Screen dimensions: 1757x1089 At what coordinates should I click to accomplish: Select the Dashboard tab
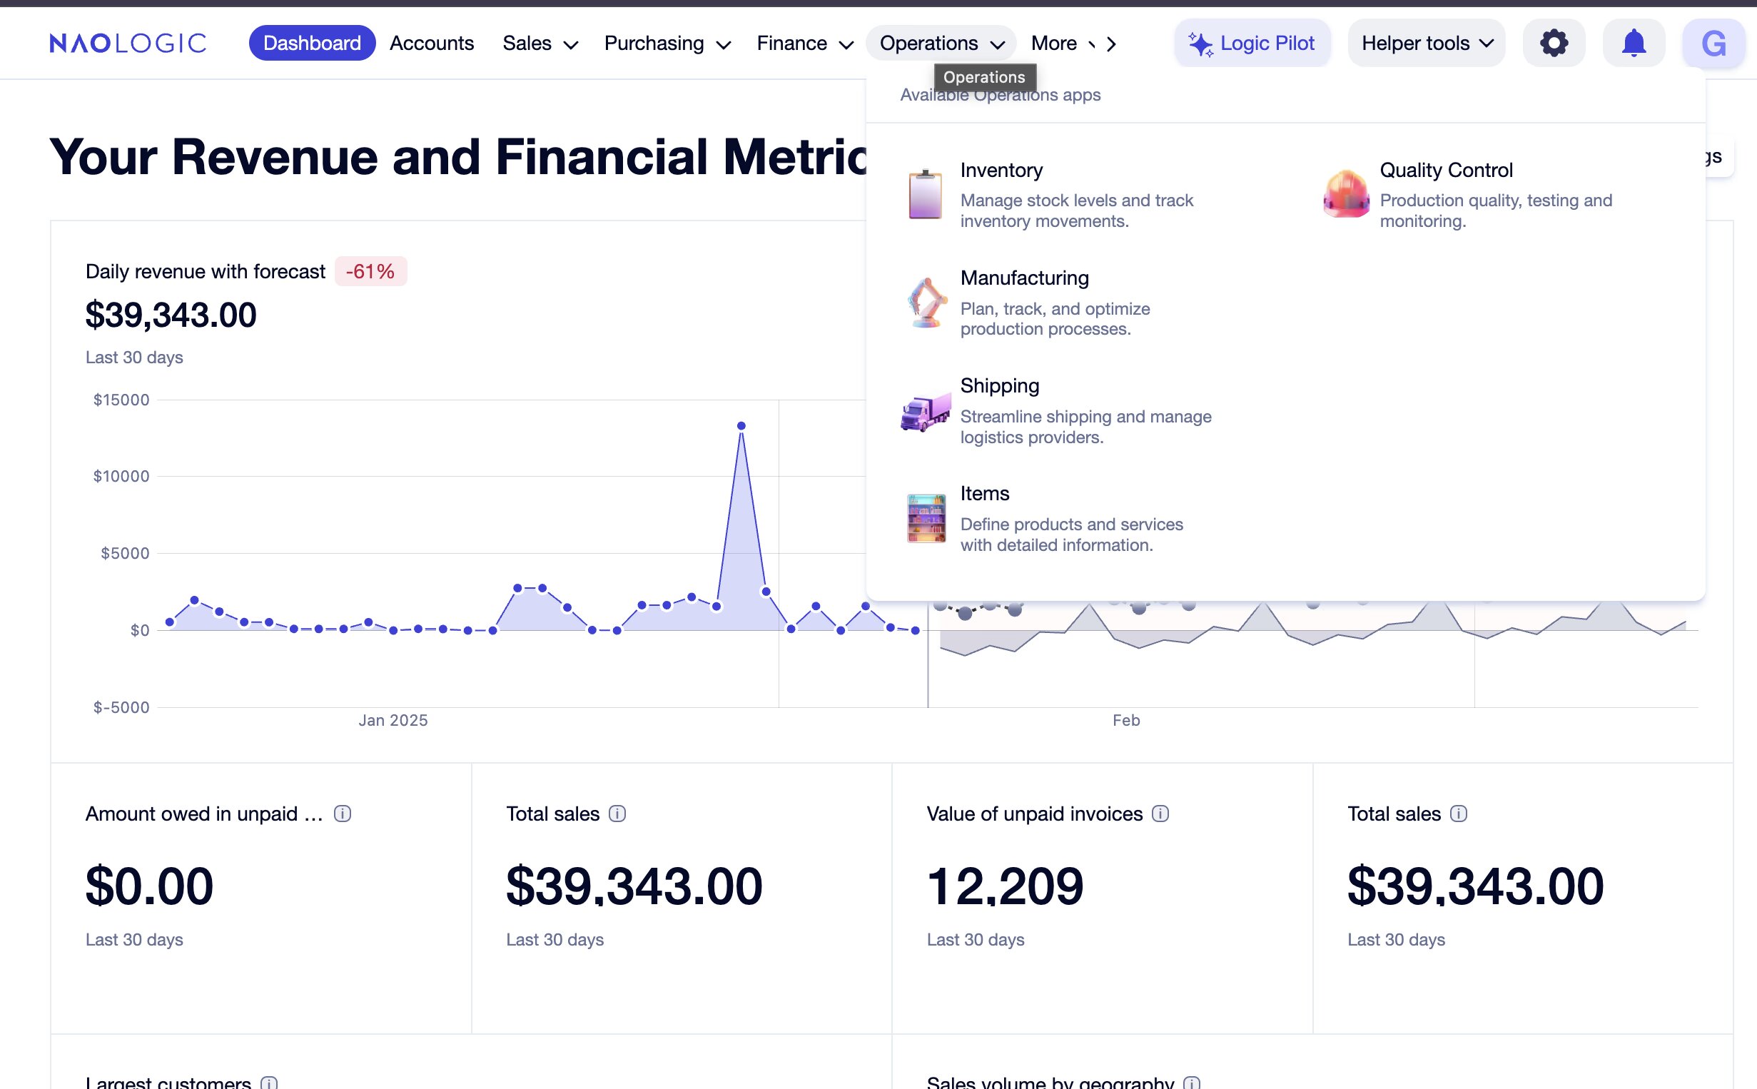point(312,44)
